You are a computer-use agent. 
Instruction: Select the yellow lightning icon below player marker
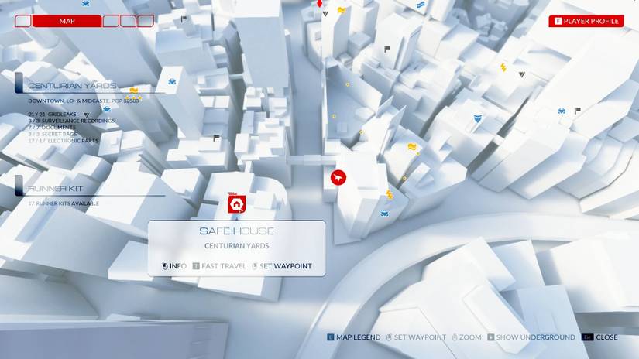(x=390, y=195)
